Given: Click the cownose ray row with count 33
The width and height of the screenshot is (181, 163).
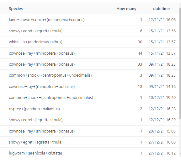Looking at the screenshot, I should (89, 64).
